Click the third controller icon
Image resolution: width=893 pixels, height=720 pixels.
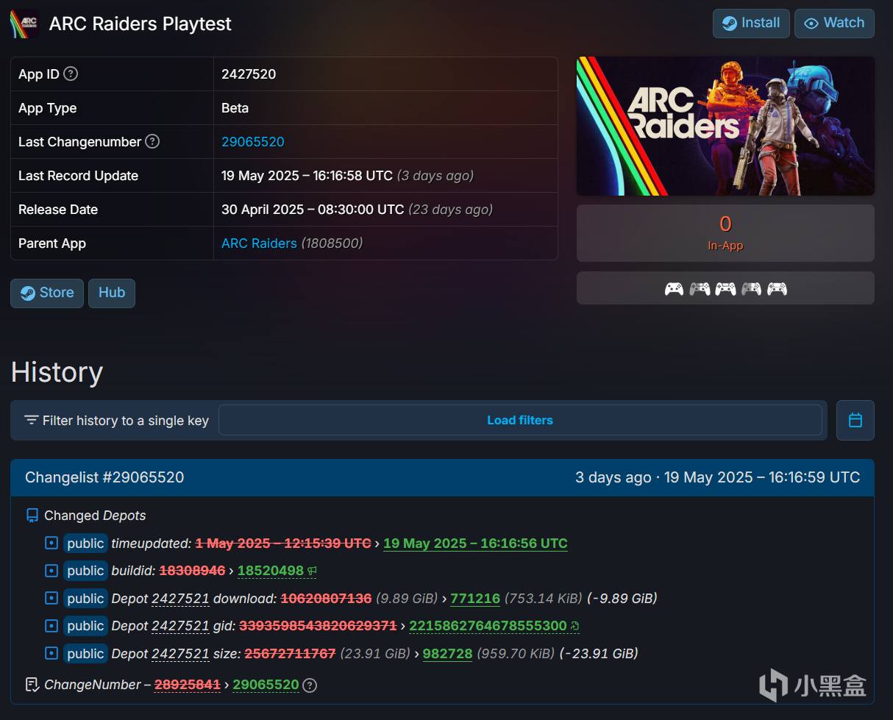(725, 289)
